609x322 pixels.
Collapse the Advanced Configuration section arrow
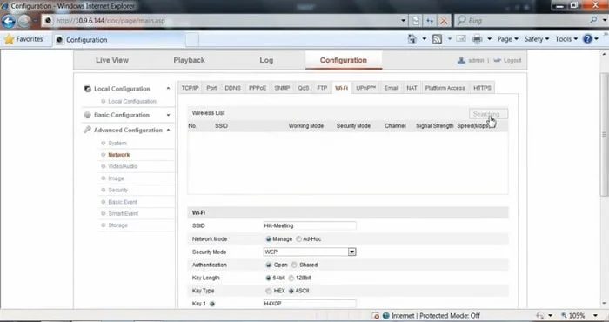(168, 130)
